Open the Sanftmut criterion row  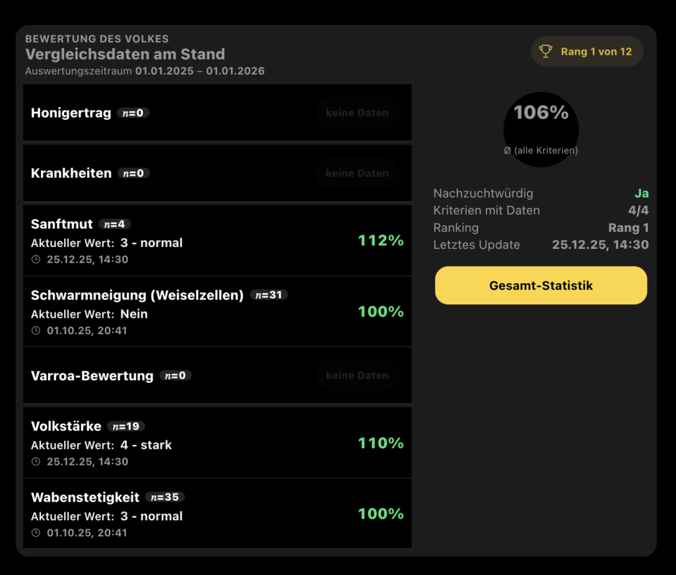[217, 241]
